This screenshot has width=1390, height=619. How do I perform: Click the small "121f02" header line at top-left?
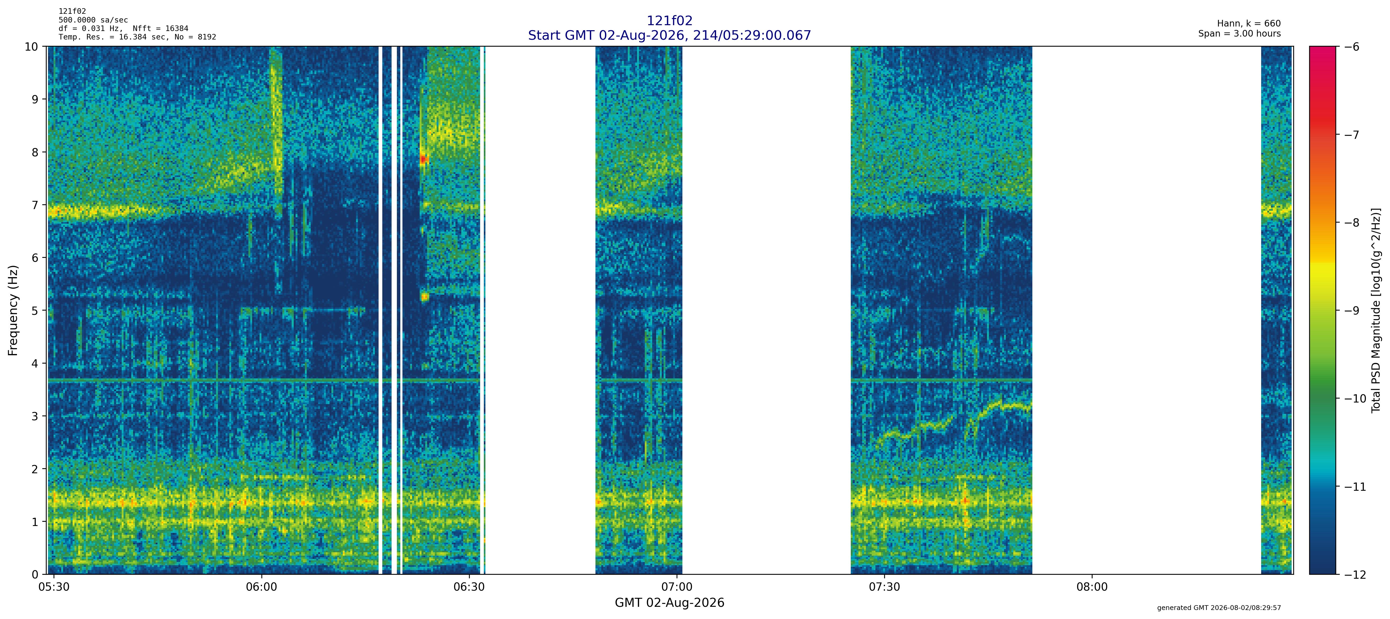[72, 11]
